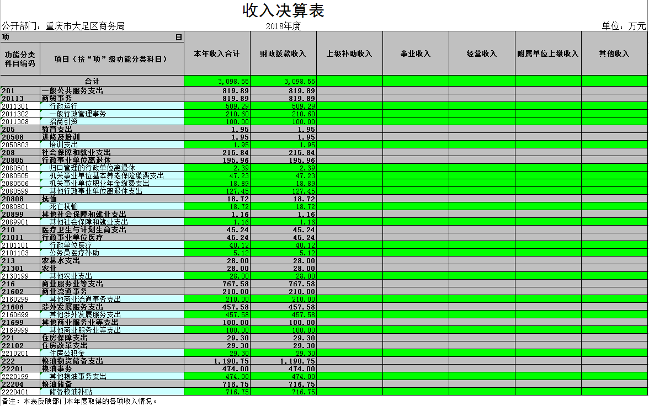Click the 行政单位医疗 row name
649x406 pixels.
(x=71, y=245)
